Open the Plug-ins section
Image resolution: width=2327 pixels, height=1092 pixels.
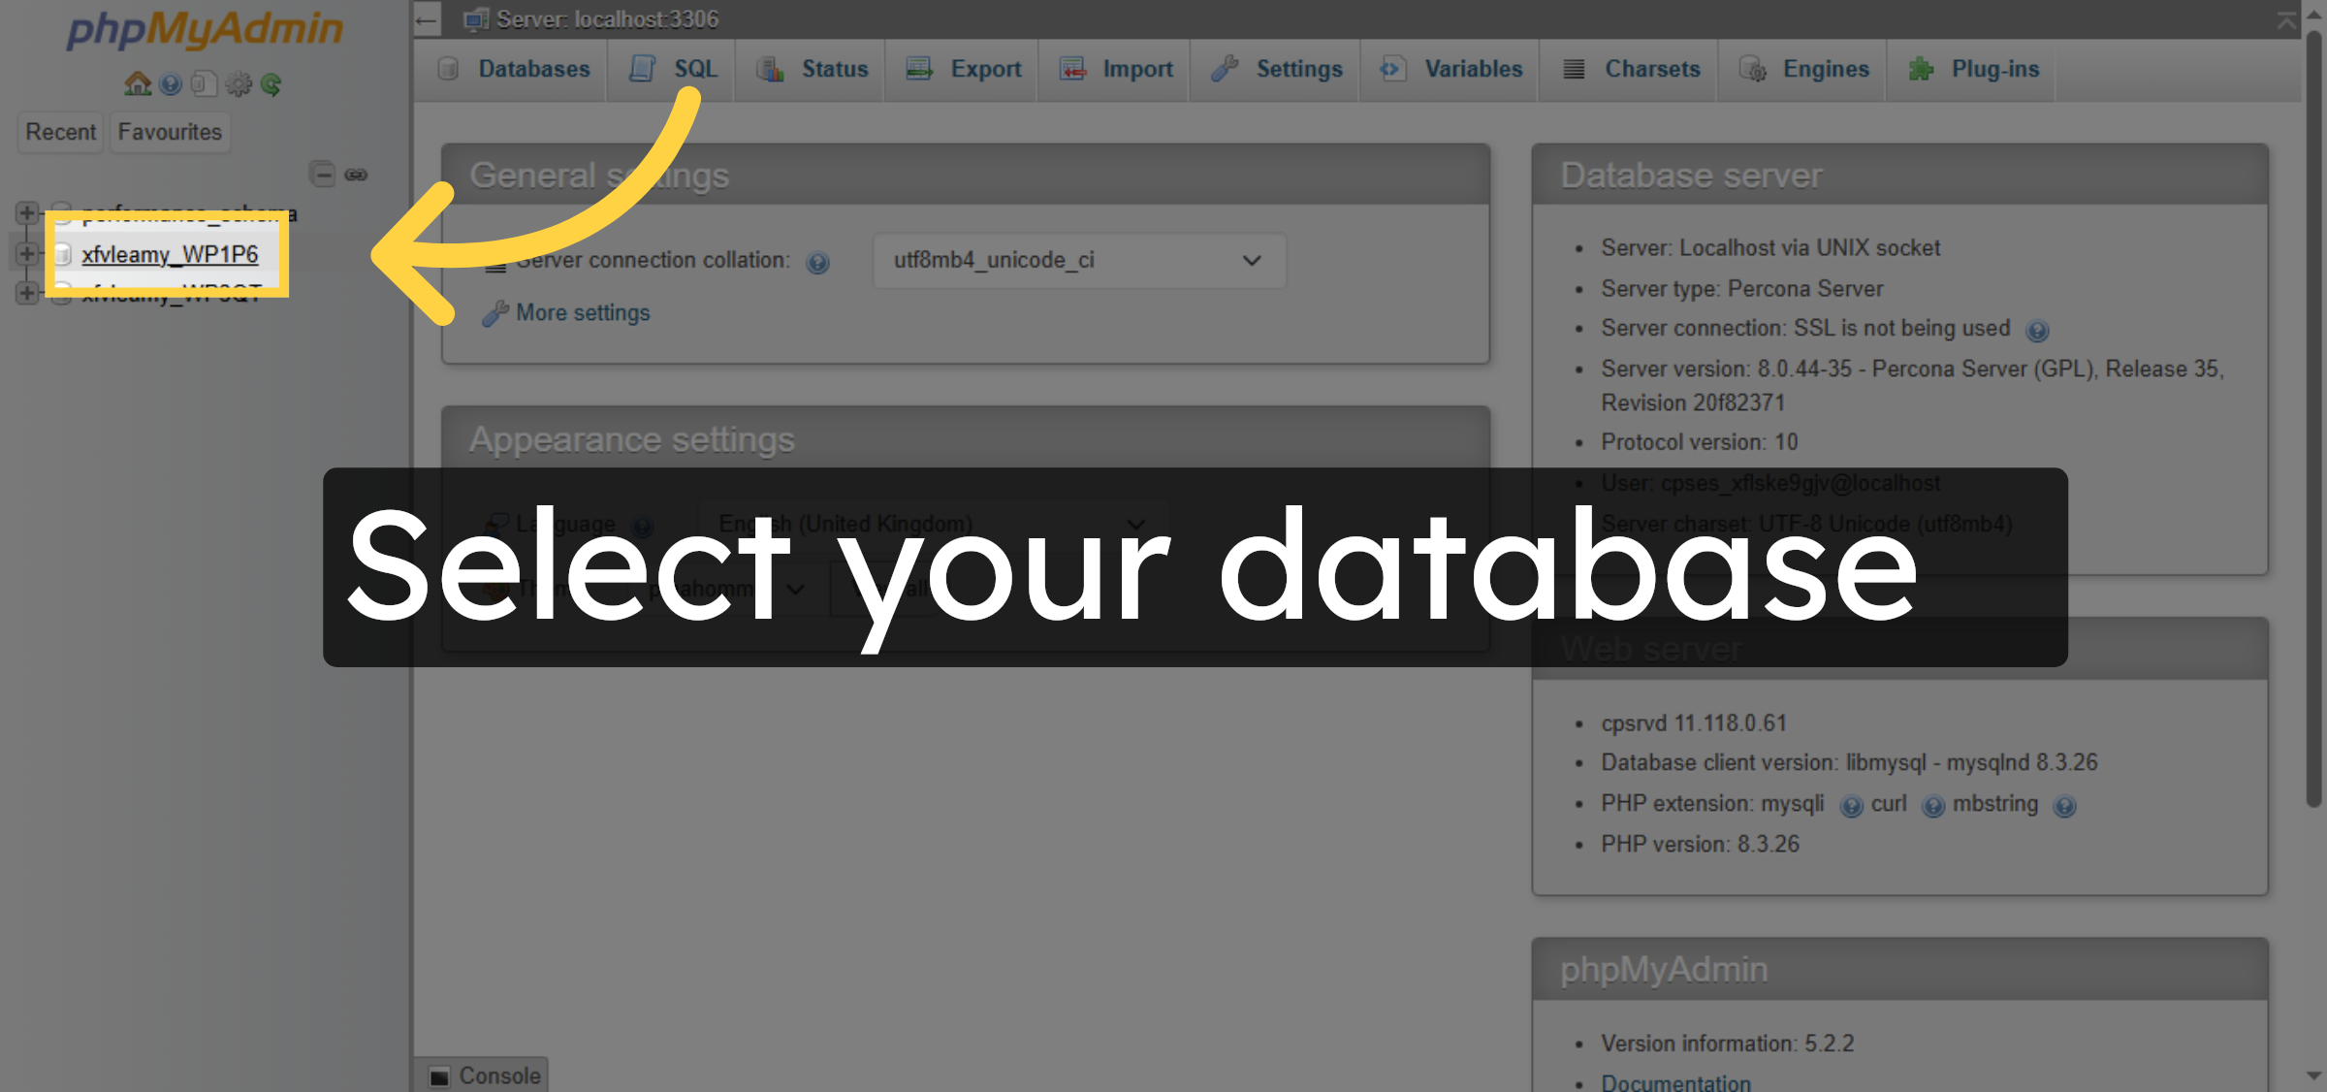click(x=1971, y=69)
